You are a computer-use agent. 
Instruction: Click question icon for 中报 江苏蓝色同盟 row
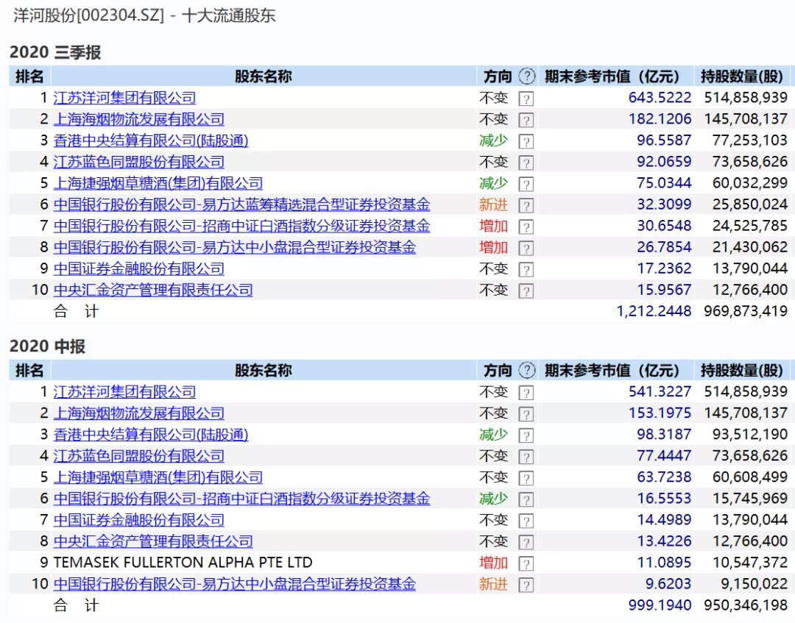tap(526, 457)
